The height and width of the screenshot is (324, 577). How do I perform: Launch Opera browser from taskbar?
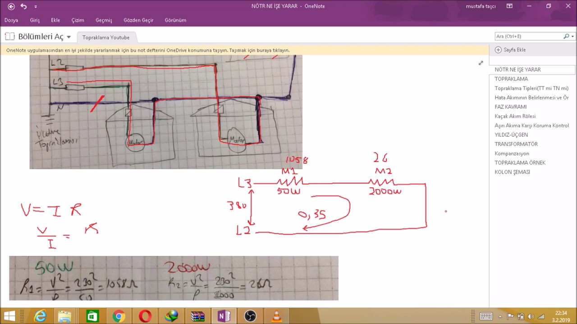coord(145,316)
